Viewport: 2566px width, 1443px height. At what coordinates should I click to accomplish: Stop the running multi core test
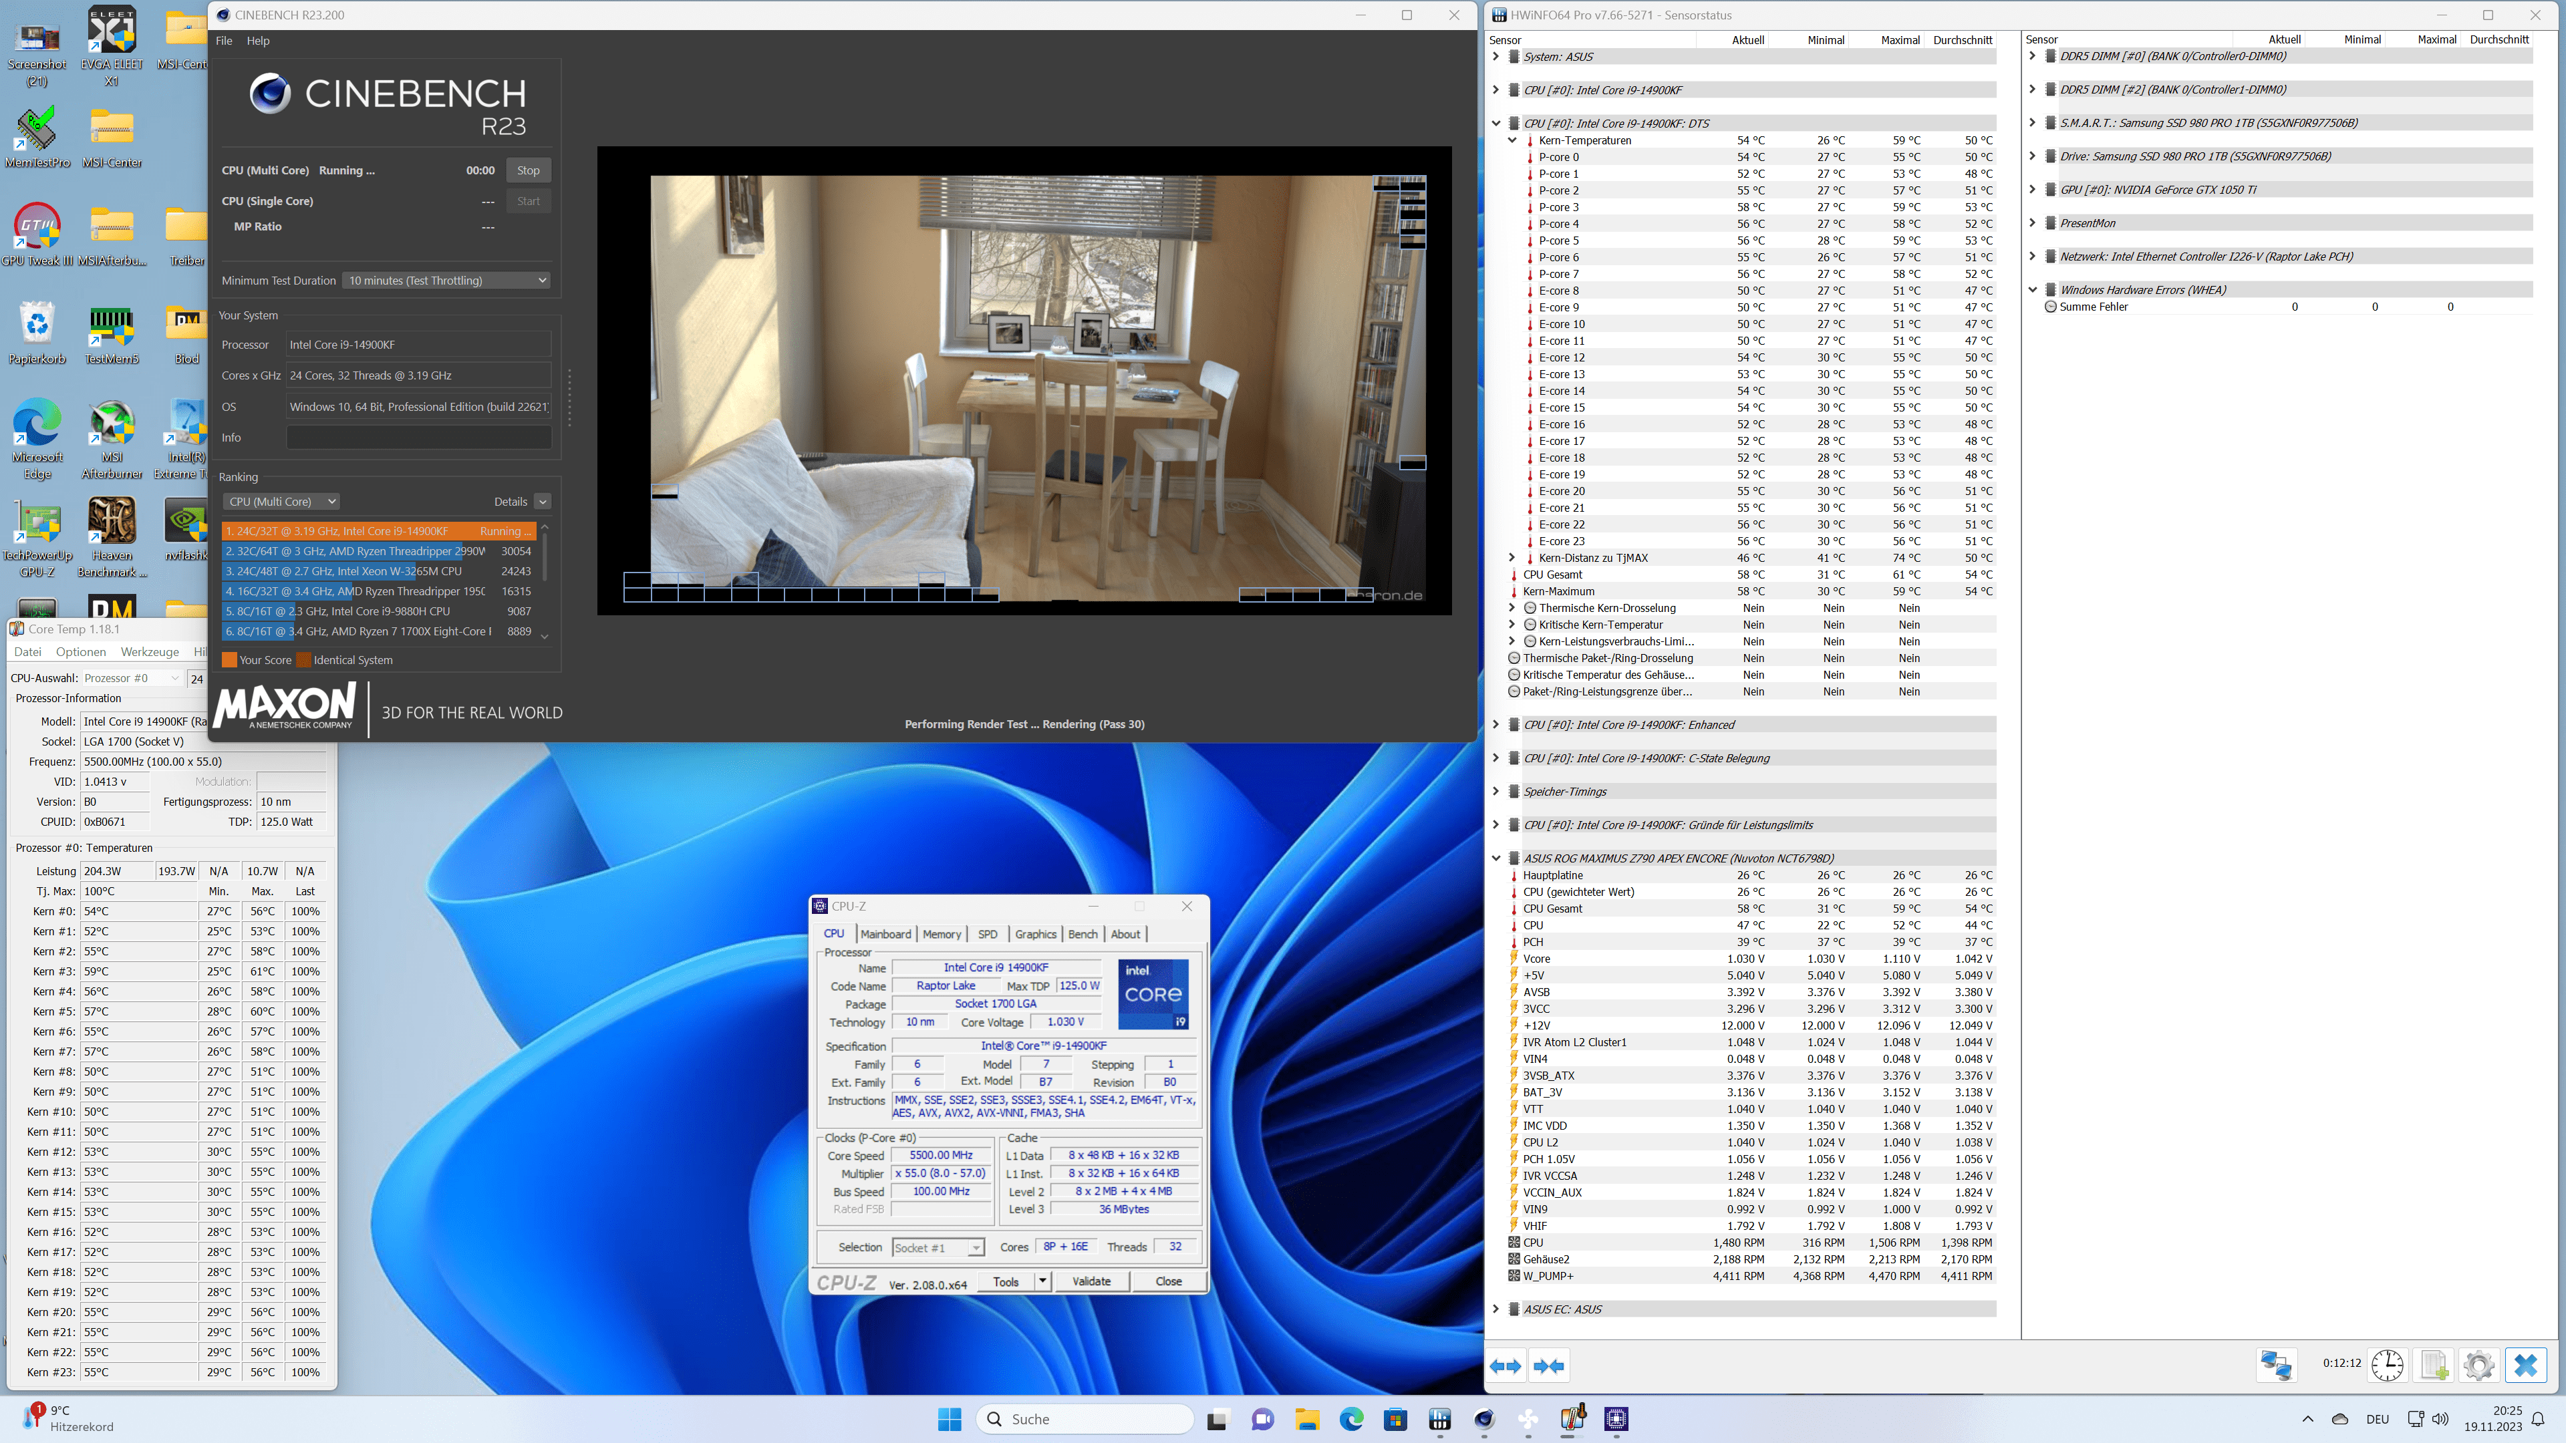pos(528,170)
